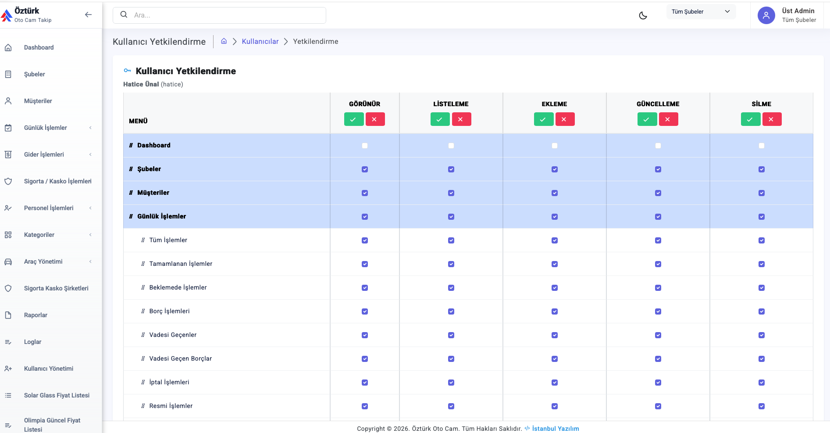Toggle dark mode moon icon
830x433 pixels.
pyautogui.click(x=643, y=15)
